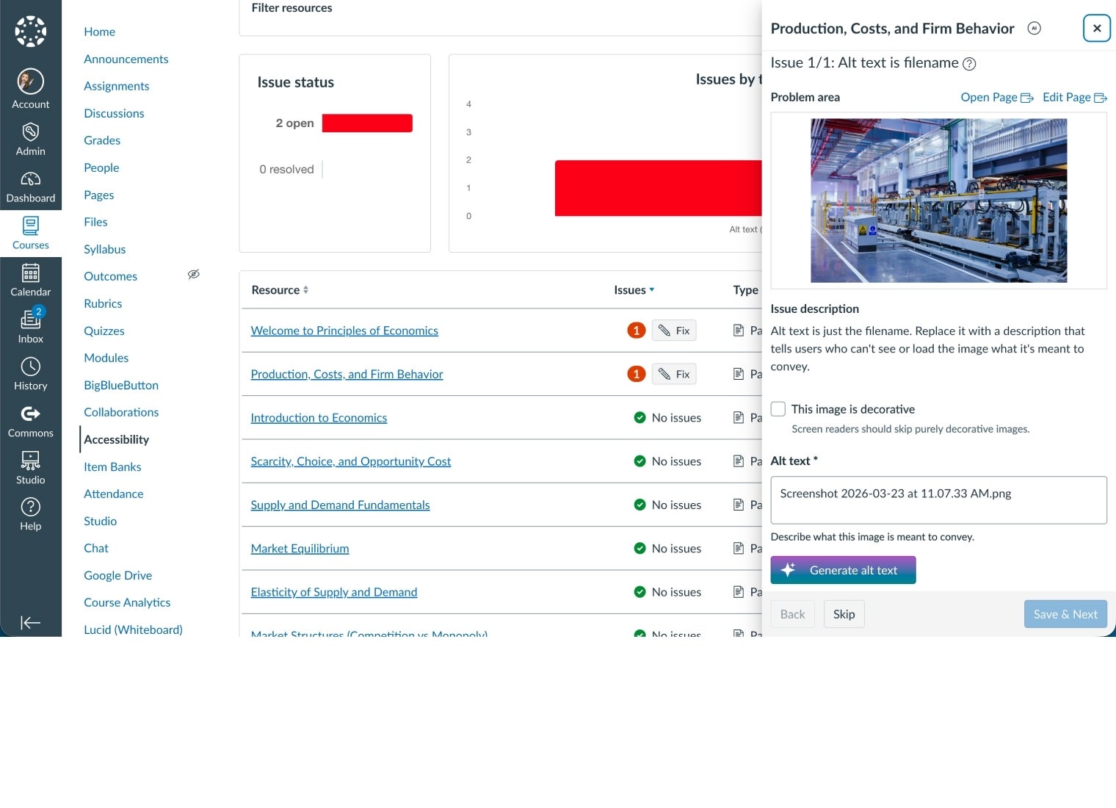Open Modules in the course navigation

106,358
